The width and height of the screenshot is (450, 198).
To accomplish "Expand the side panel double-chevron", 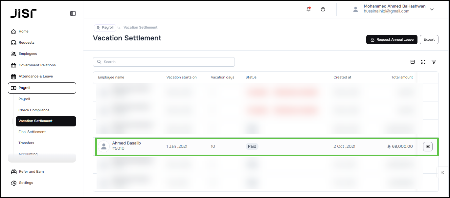I will (442, 172).
